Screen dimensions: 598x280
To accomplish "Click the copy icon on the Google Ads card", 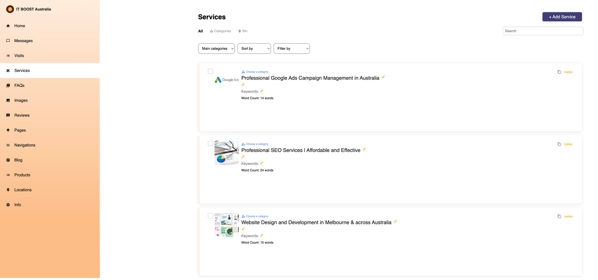I will [559, 72].
